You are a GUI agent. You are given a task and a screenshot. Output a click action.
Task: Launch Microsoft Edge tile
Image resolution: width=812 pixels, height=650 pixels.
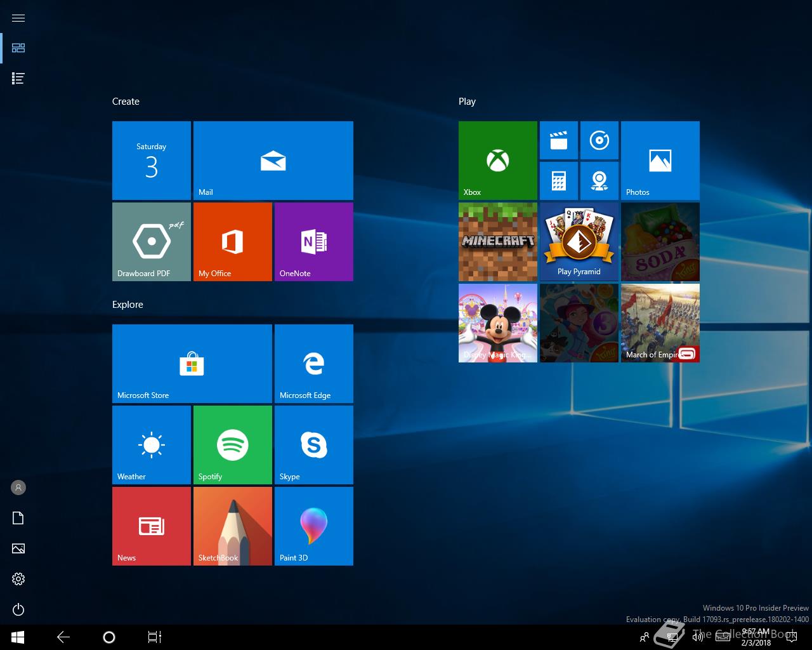(314, 364)
